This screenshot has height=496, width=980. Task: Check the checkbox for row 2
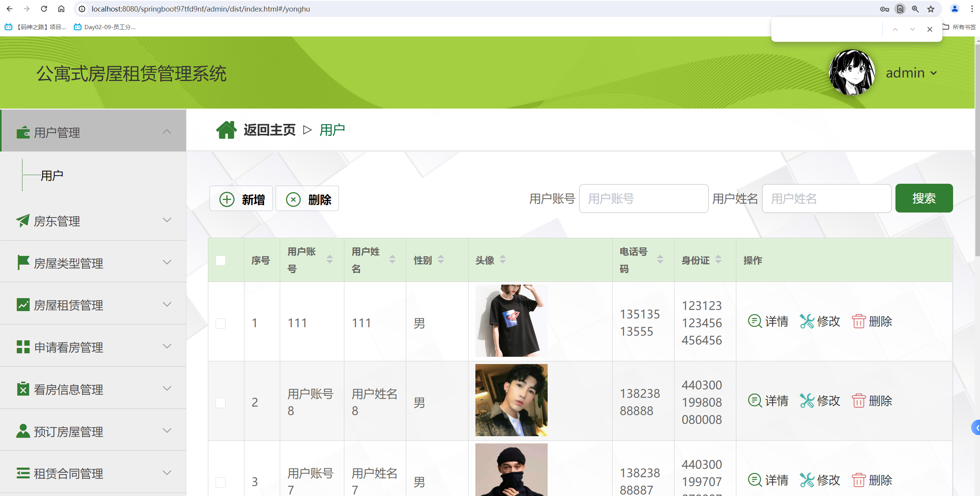(221, 403)
